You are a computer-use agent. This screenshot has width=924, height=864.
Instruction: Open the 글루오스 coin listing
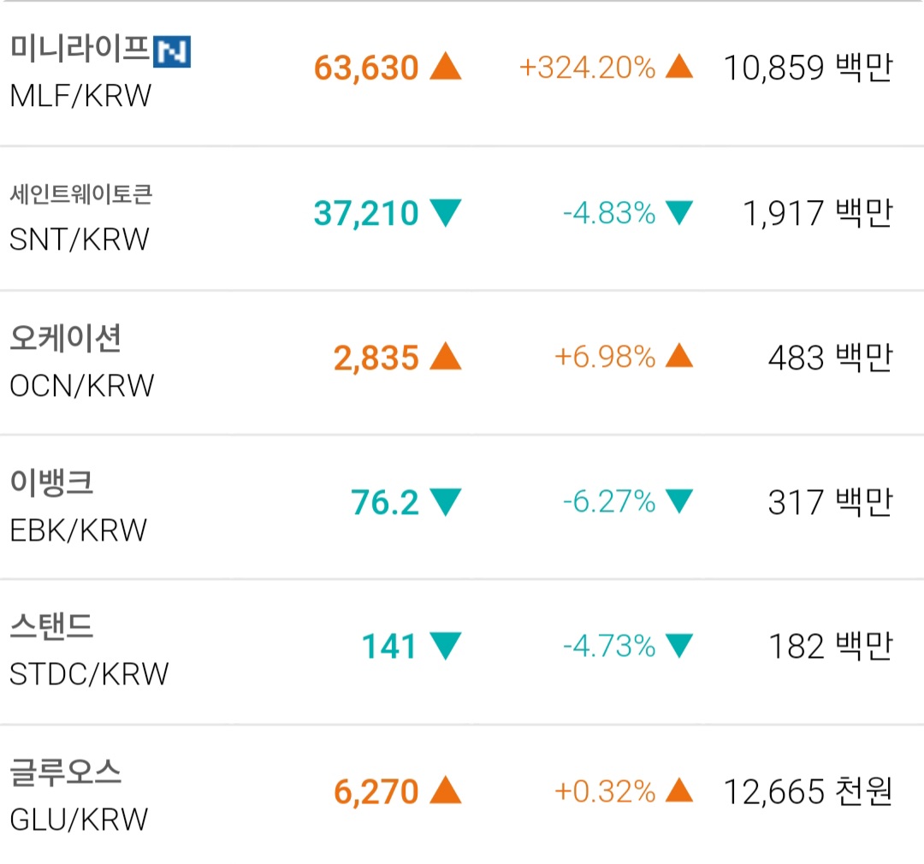point(66,773)
